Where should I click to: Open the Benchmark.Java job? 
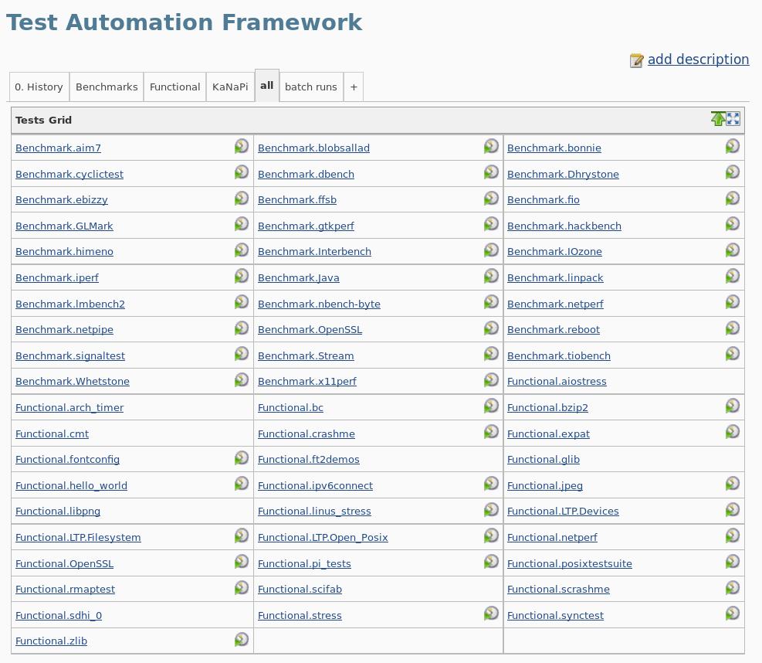tap(298, 277)
